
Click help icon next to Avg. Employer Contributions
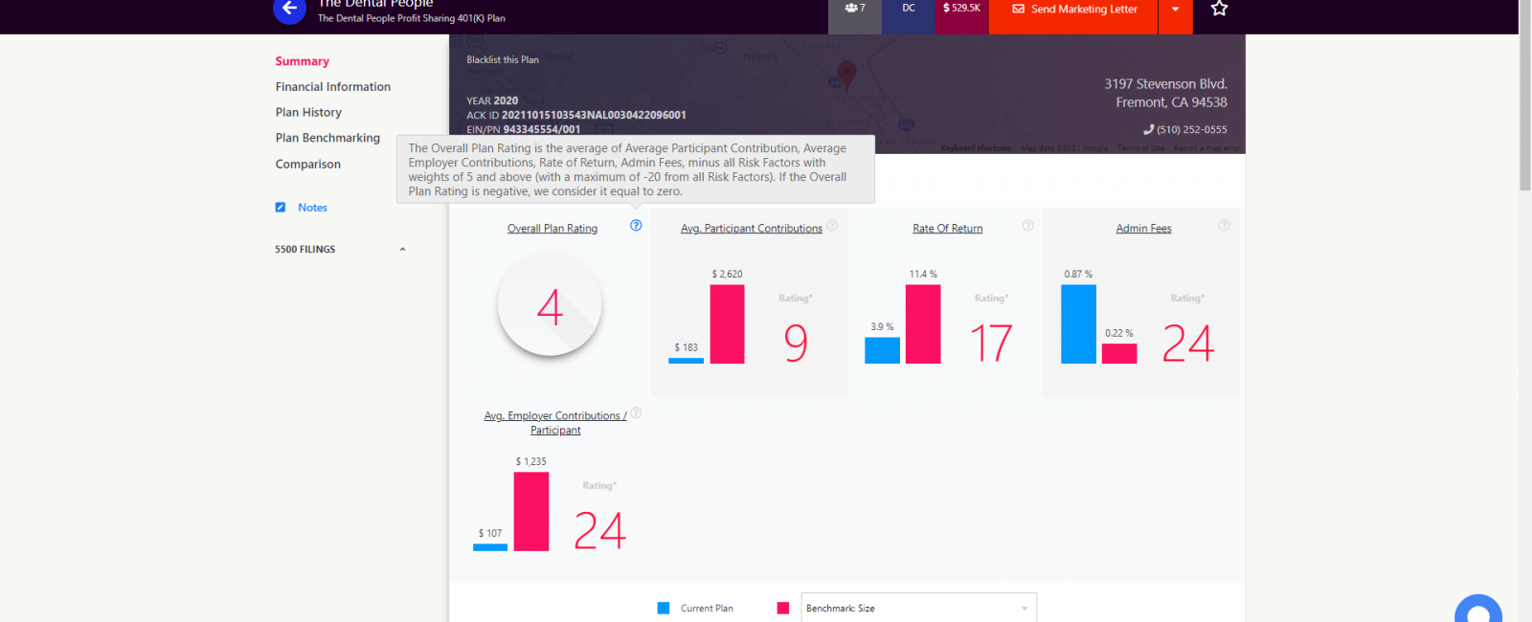pos(636,413)
